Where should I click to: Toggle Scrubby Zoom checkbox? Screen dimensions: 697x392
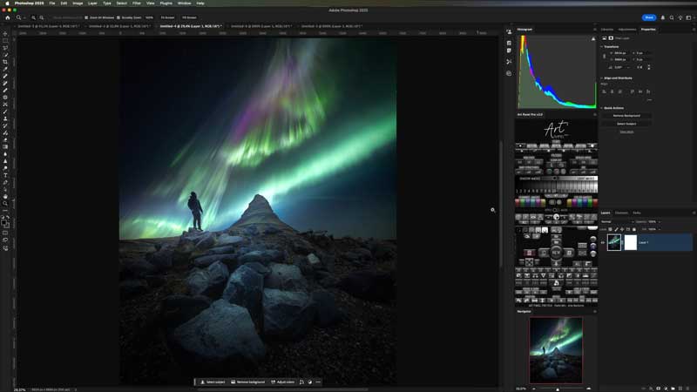(x=118, y=17)
